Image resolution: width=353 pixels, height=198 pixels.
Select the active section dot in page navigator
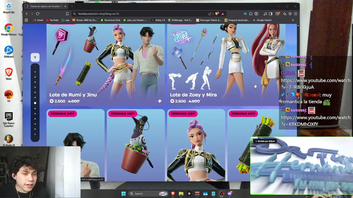[35, 103]
